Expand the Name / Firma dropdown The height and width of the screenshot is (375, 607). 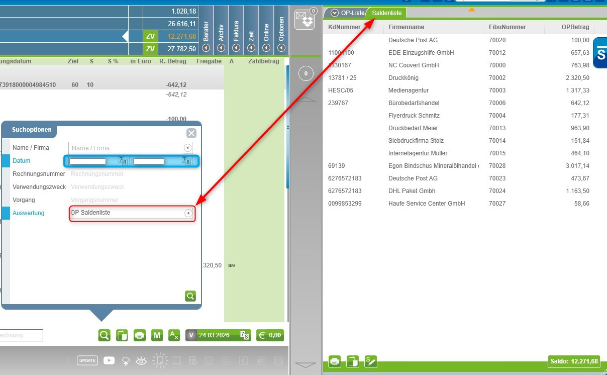(187, 148)
